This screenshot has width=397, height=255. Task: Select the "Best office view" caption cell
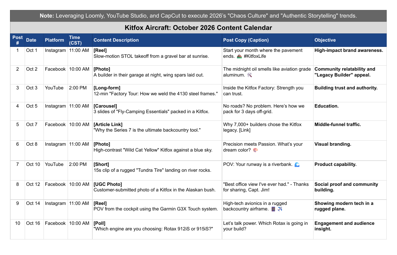(268, 190)
